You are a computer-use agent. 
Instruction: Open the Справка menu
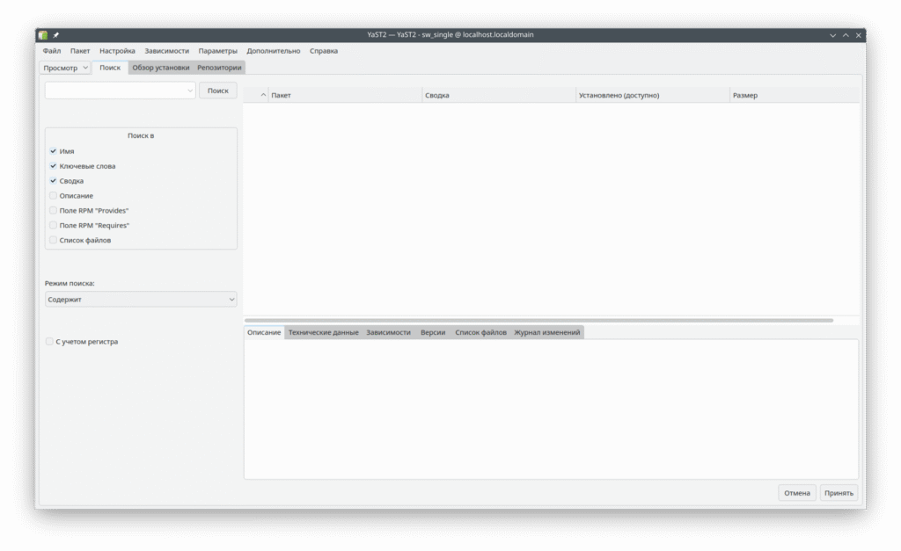point(324,51)
